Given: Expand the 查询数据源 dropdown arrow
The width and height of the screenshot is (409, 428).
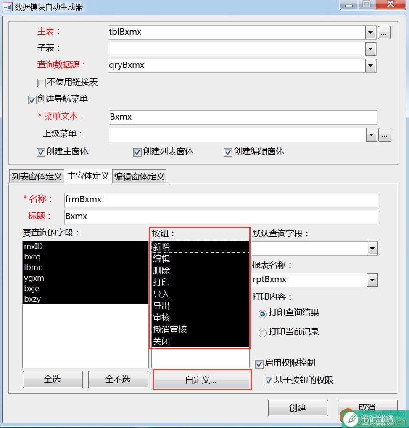Looking at the screenshot, I should point(371,66).
